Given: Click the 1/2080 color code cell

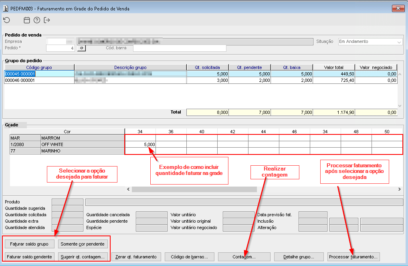Looking at the screenshot, I should (25, 144).
